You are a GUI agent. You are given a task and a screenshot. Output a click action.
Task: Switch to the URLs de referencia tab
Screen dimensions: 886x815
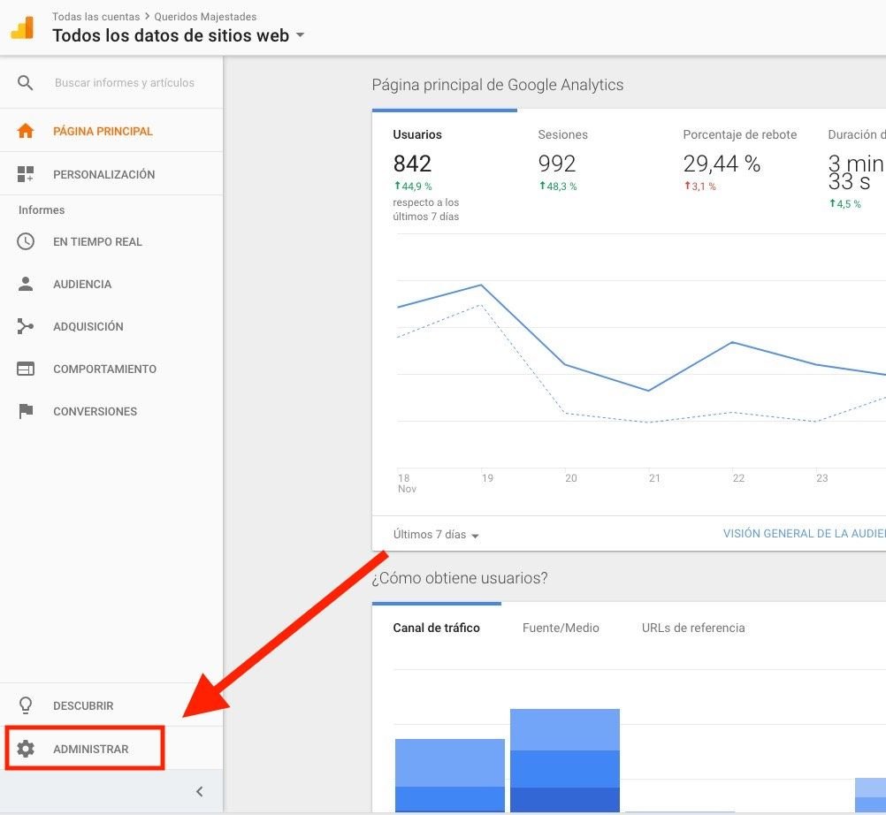pyautogui.click(x=693, y=628)
